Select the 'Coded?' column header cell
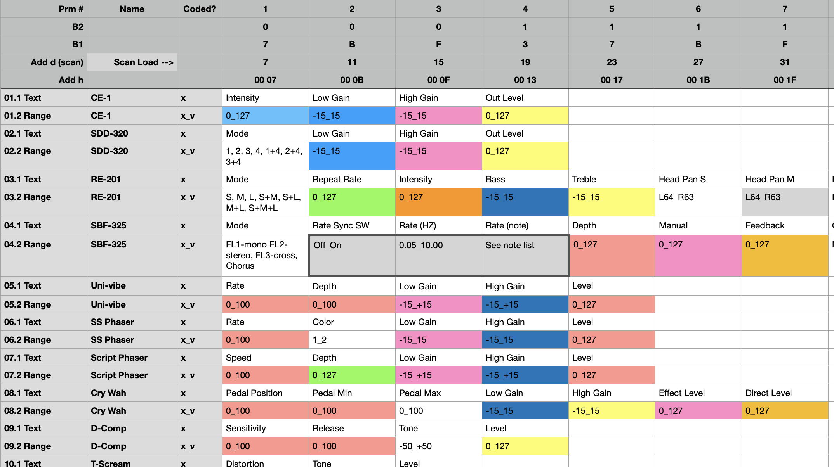 200,9
